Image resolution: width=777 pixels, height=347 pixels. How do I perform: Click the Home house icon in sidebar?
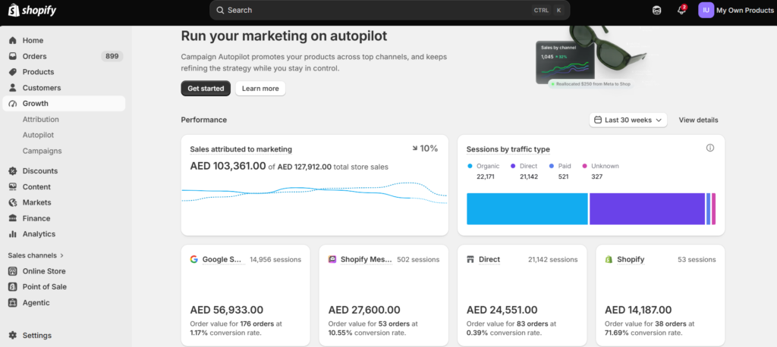point(13,41)
